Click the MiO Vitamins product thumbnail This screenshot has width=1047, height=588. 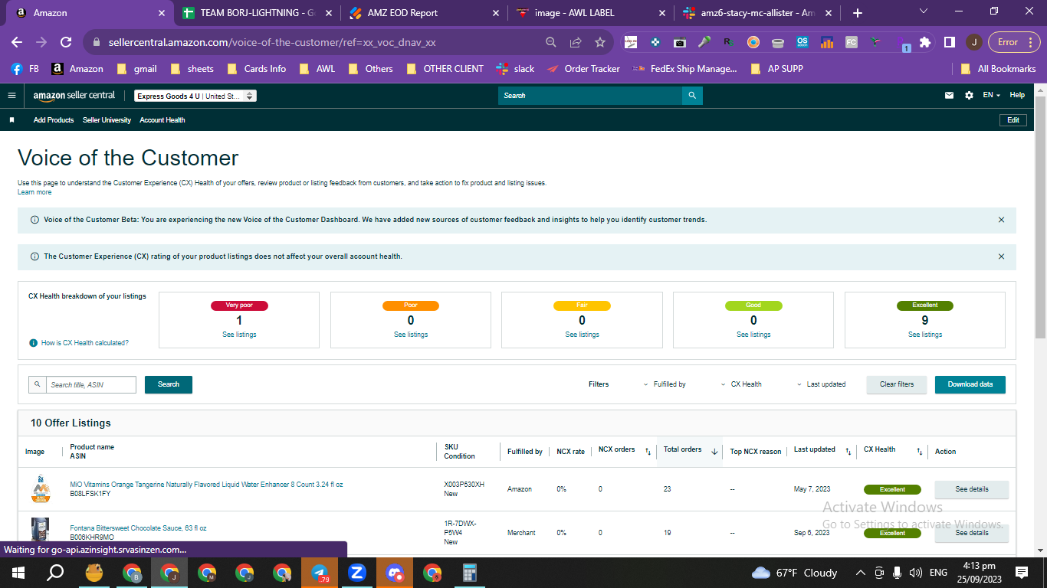(41, 489)
